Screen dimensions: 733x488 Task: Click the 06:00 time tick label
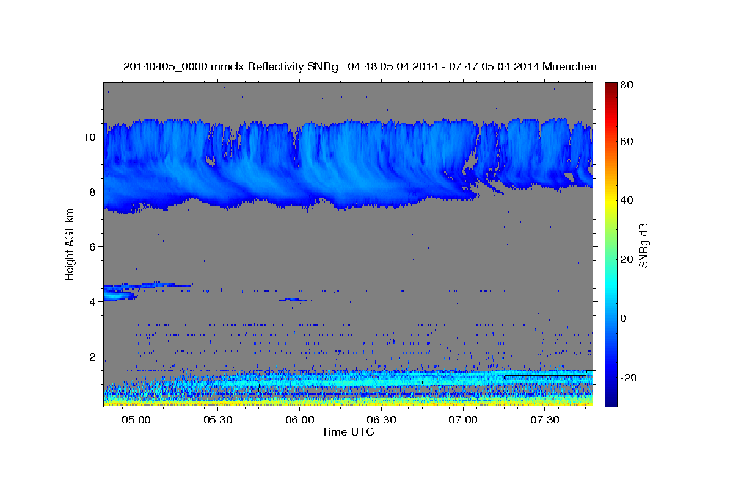coord(299,420)
